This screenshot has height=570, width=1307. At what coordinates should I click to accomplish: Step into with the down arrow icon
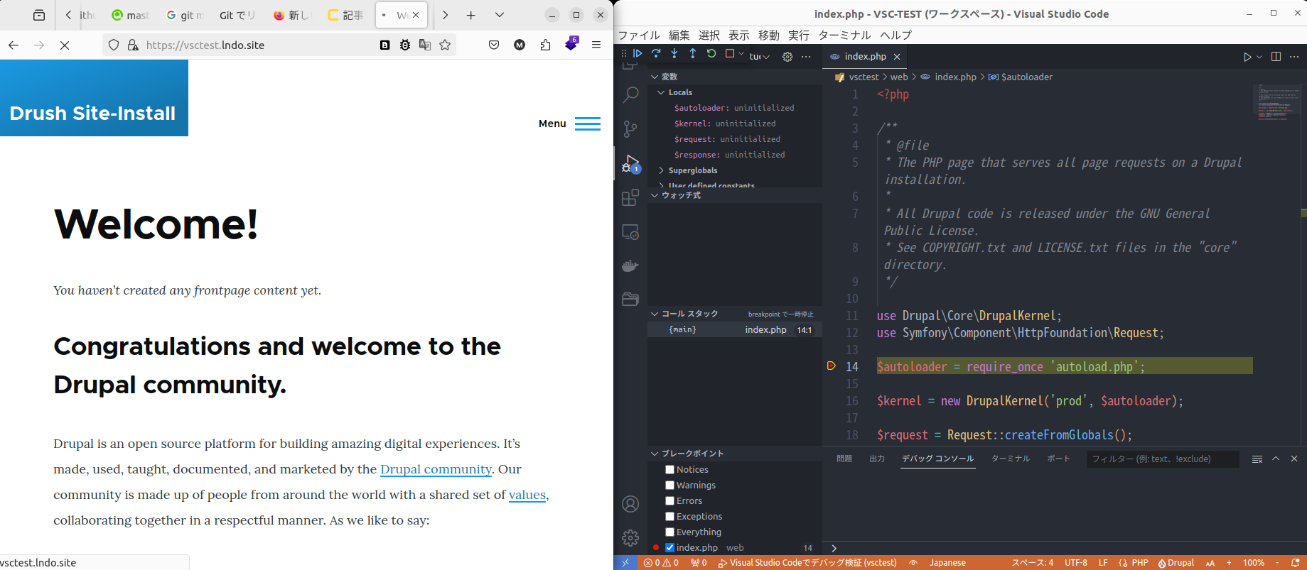(x=674, y=54)
